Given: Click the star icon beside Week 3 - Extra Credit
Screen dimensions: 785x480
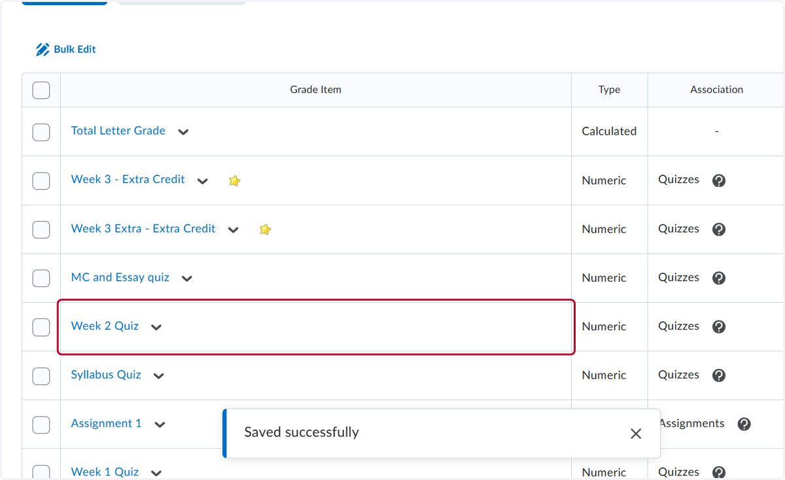Looking at the screenshot, I should (234, 181).
